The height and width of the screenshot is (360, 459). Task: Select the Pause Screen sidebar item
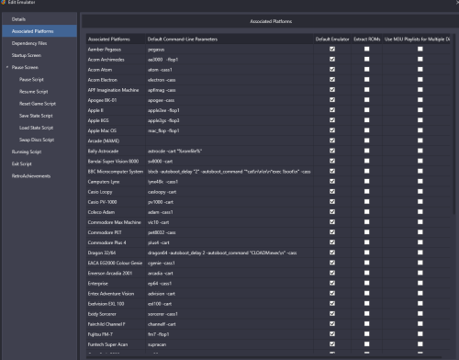(x=25, y=67)
